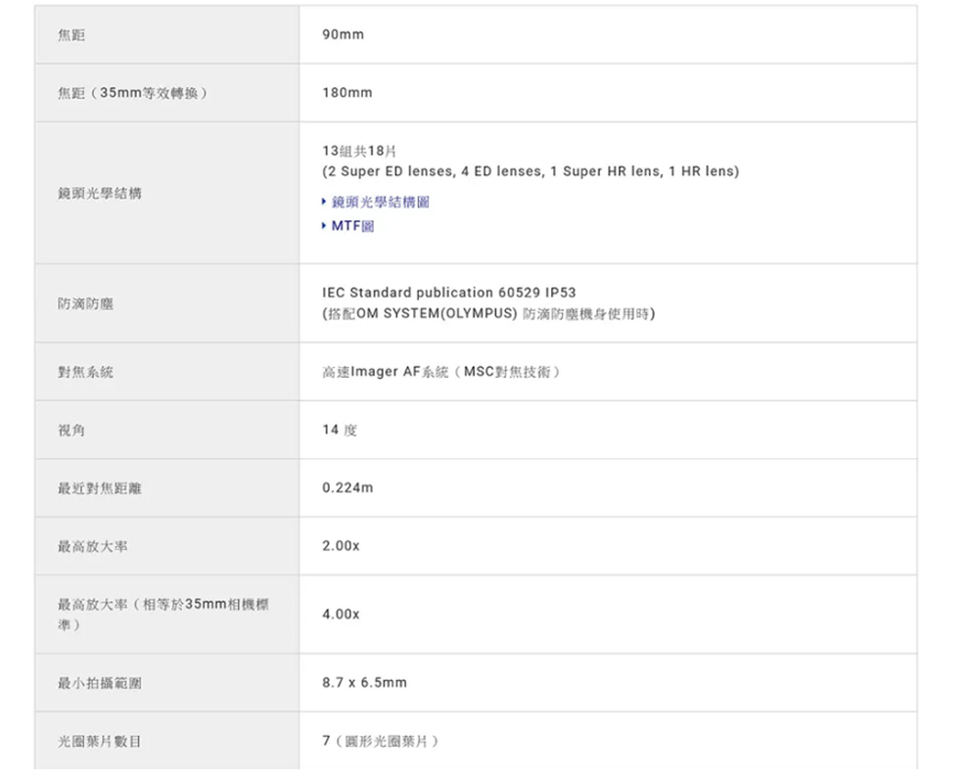Click the 180mm value

(346, 93)
